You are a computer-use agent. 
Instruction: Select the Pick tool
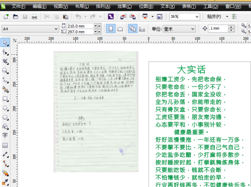(5, 43)
